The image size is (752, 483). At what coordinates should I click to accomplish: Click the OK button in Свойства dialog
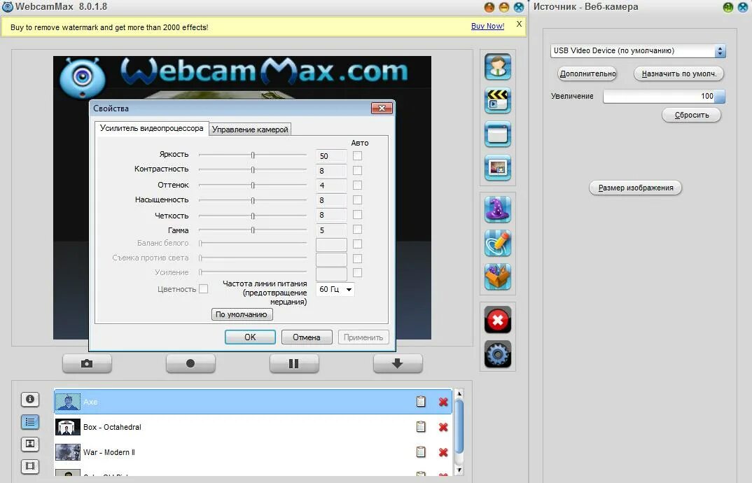[x=250, y=337]
